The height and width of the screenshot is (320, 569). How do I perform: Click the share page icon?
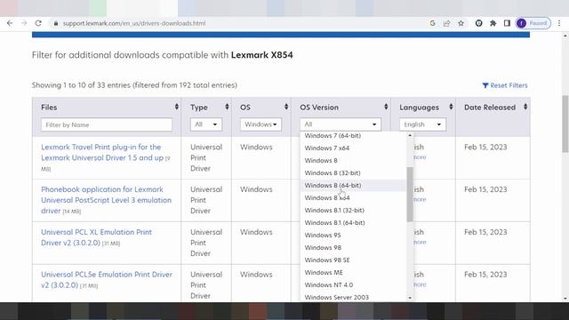[x=446, y=23]
